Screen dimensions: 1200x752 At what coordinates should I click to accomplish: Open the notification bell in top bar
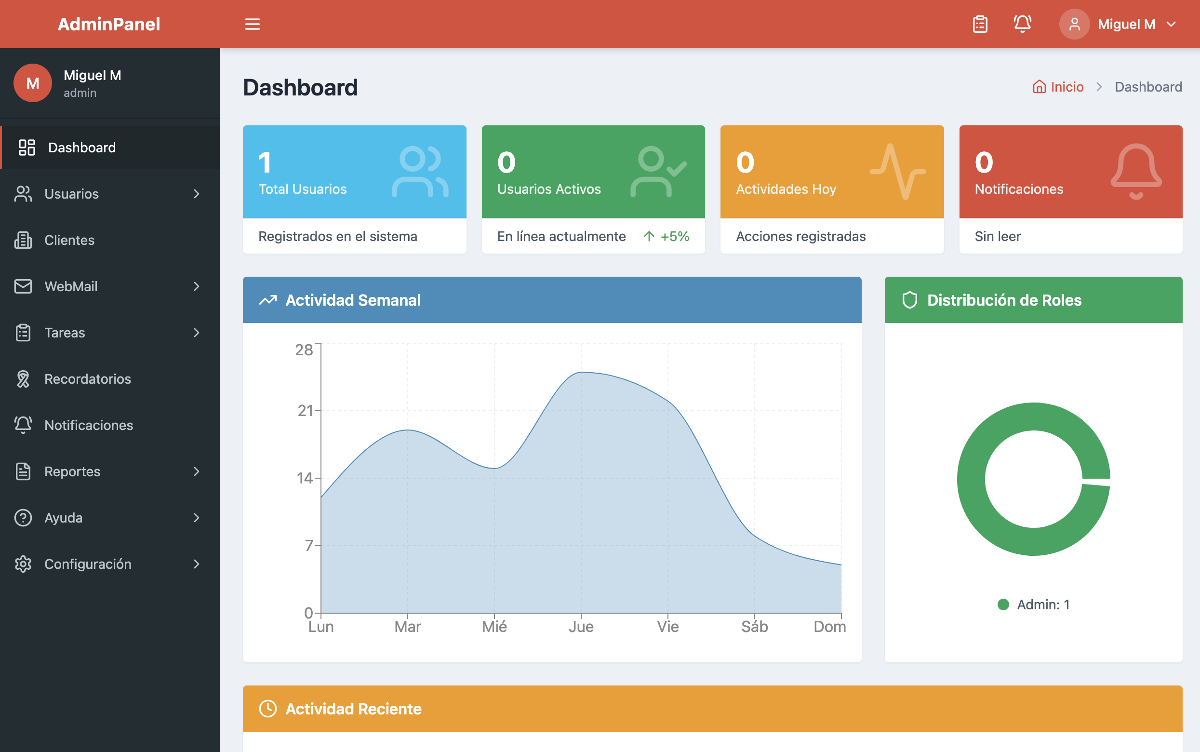click(x=1022, y=24)
